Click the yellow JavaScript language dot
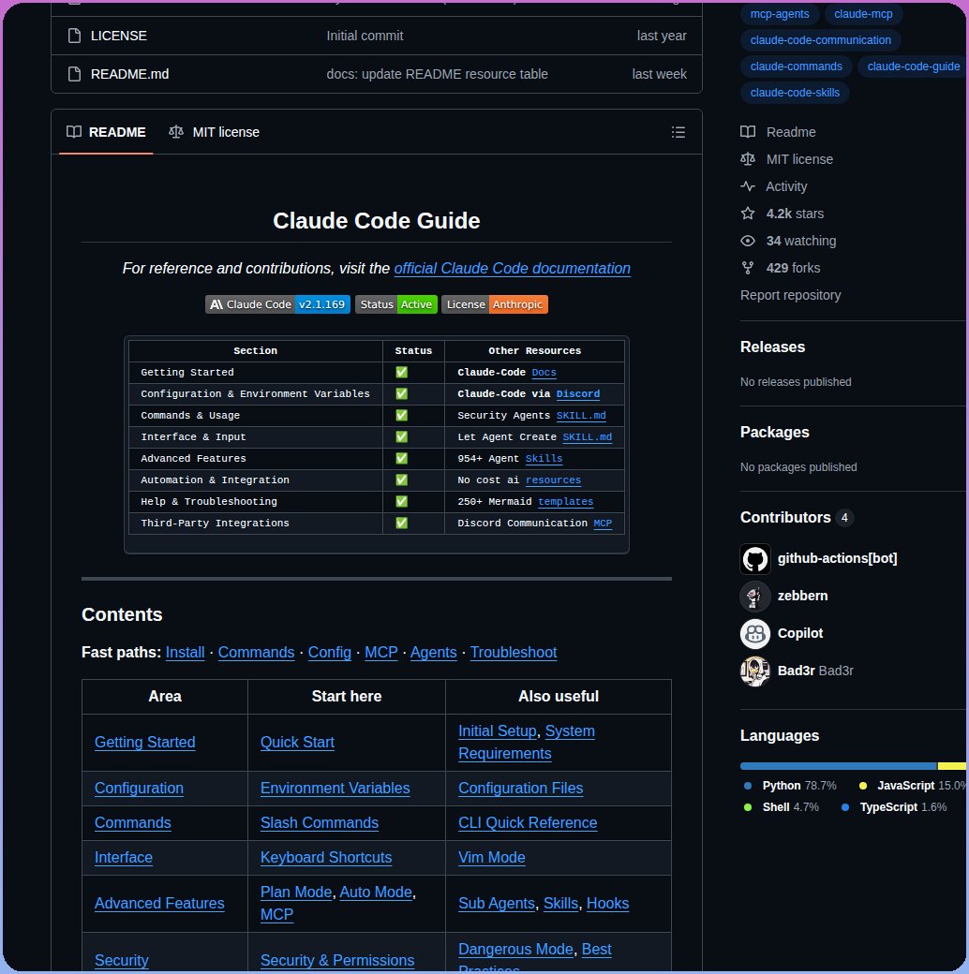Image resolution: width=969 pixels, height=974 pixels. pos(863,786)
